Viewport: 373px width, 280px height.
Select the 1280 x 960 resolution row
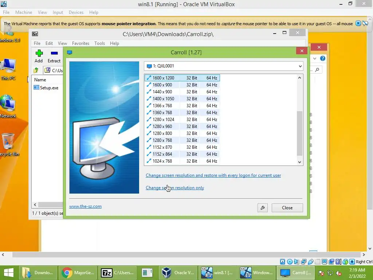click(182, 126)
